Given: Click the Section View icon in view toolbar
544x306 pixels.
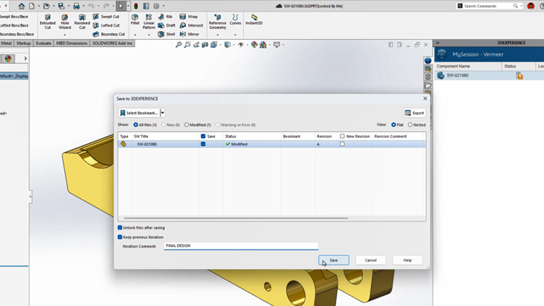Looking at the screenshot, I should coord(205,45).
